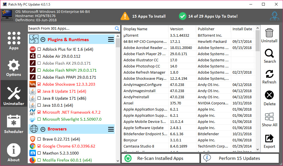Check Java 8 Update 171 (x86)
Viewport: 283px width, 166px height.
[x=39, y=98]
